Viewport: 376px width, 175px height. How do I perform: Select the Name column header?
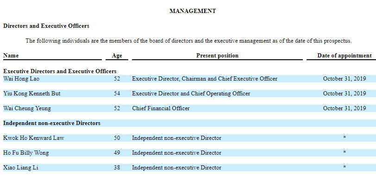11,56
